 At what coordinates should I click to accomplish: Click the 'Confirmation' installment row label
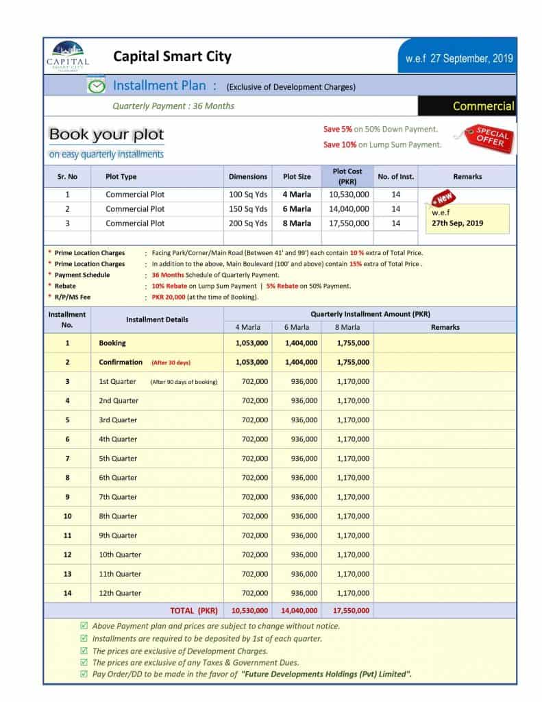point(121,362)
